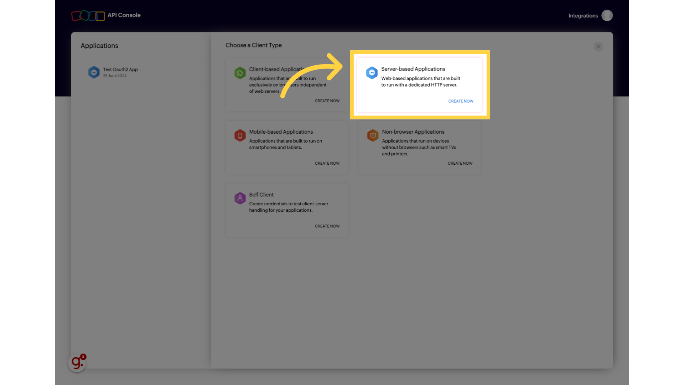684x385 pixels.
Task: Select the Non-browser Applications title
Action: coord(413,132)
